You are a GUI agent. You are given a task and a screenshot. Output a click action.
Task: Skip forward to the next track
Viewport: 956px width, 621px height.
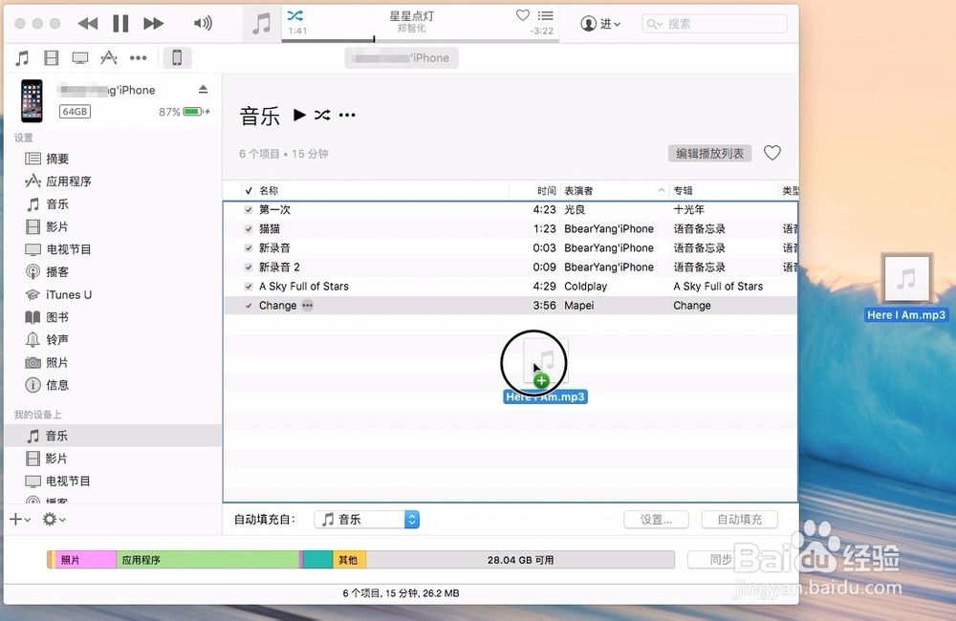click(x=154, y=24)
